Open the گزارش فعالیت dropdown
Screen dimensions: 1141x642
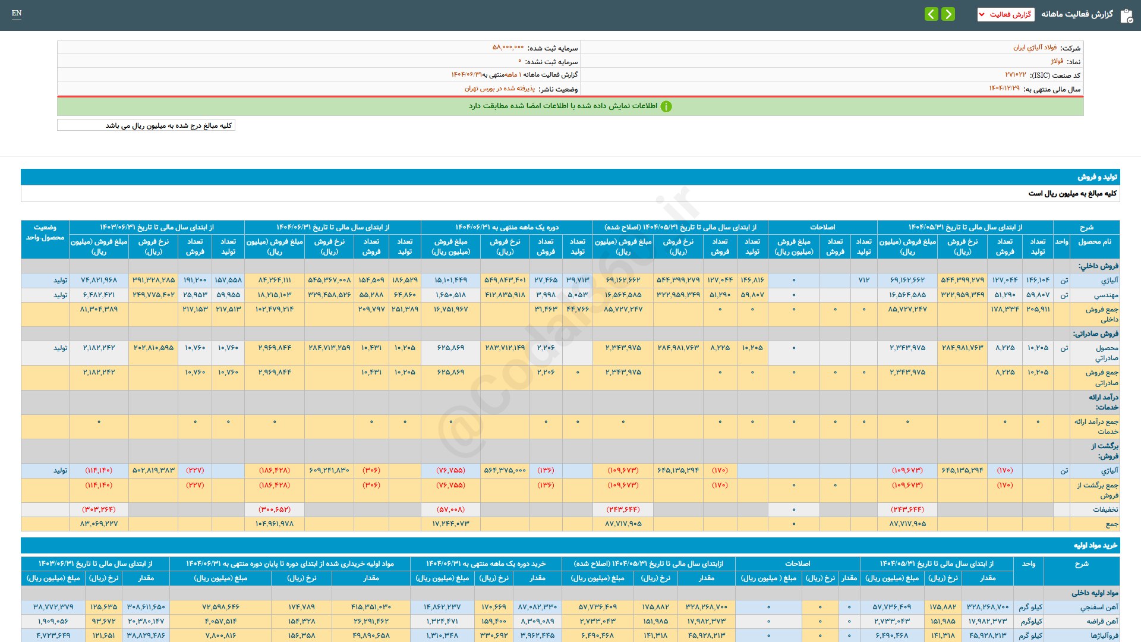pyautogui.click(x=1006, y=14)
